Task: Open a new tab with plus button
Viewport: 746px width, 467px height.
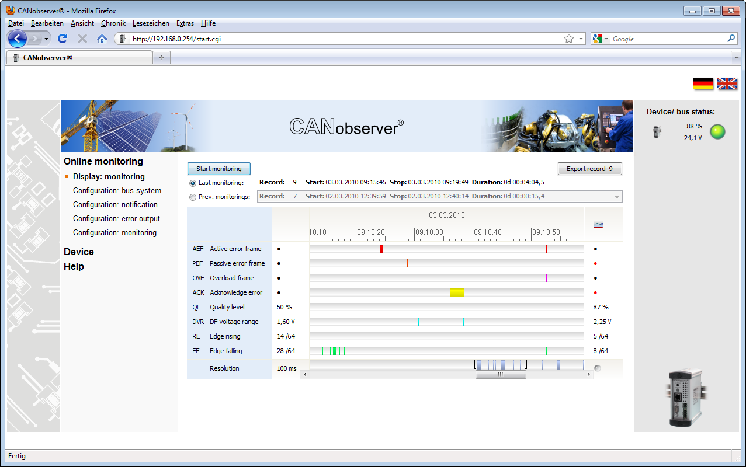Action: (162, 58)
